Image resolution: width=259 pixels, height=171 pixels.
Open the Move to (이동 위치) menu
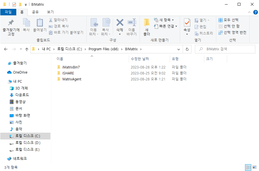click(x=94, y=27)
